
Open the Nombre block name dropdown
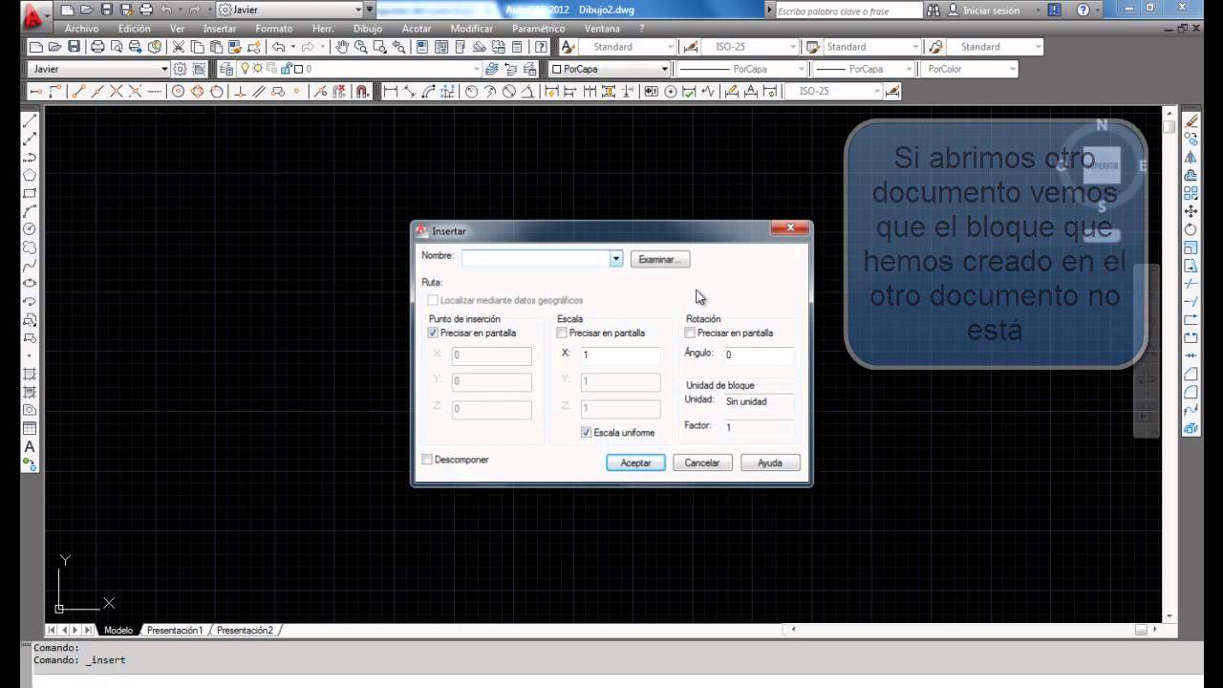pos(616,259)
